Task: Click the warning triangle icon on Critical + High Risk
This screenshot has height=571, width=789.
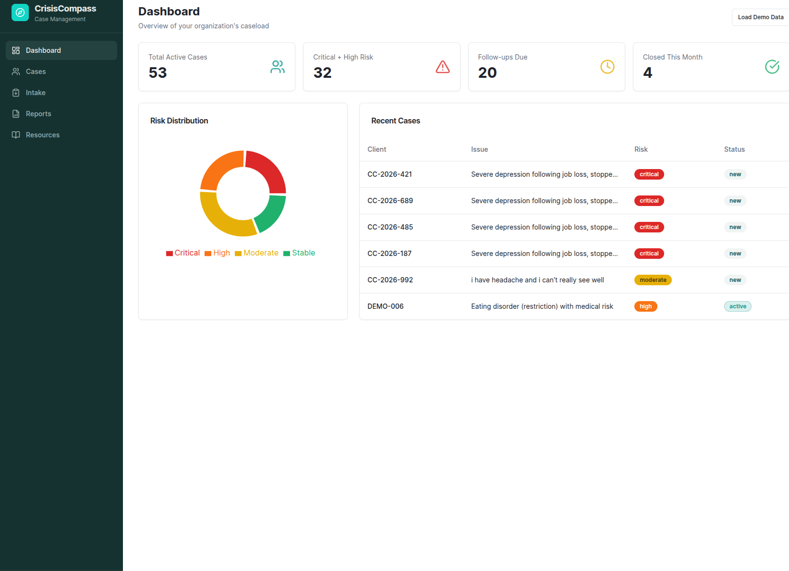Action: tap(443, 67)
